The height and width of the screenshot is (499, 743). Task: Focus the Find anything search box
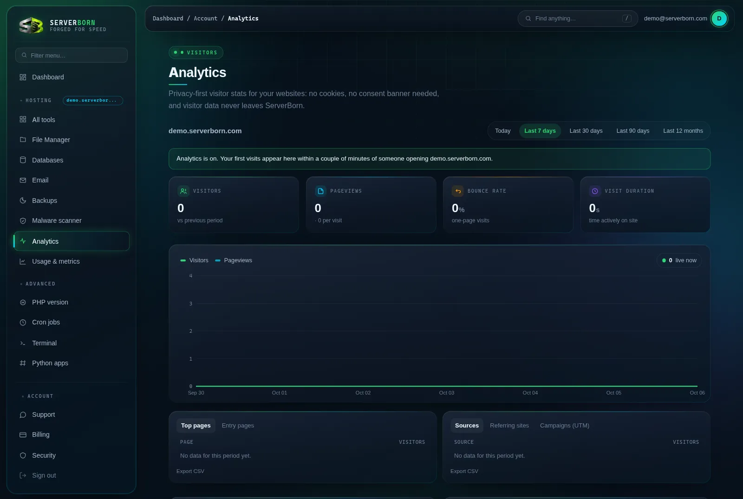click(x=578, y=19)
